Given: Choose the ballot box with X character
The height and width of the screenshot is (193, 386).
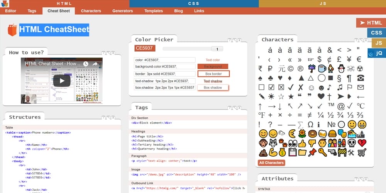Looking at the screenshot, I should pos(281,87).
